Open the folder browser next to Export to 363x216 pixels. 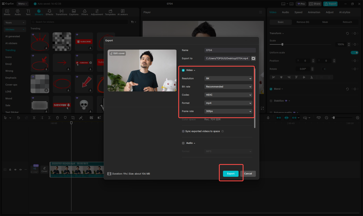[253, 58]
